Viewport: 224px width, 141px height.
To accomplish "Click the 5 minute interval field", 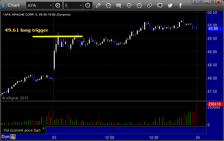I will point(72,6).
